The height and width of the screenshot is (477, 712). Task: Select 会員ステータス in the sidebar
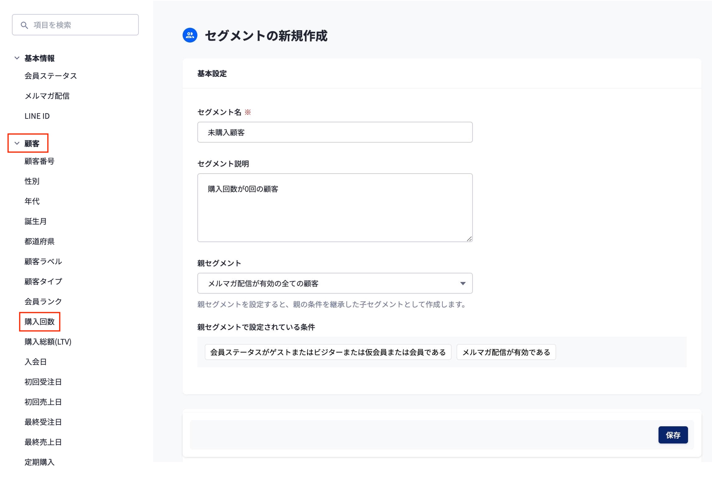coord(51,76)
